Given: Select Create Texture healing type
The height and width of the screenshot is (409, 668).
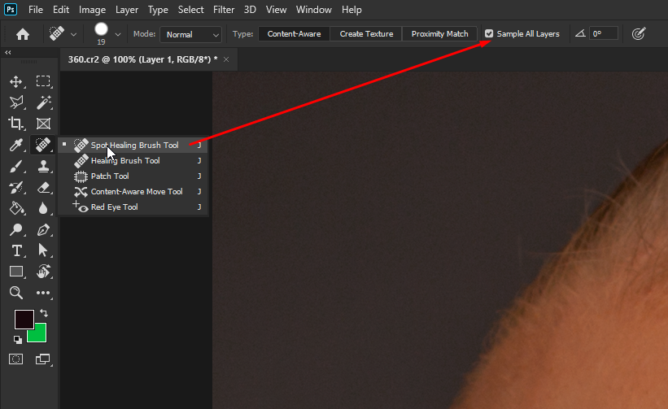Looking at the screenshot, I should coord(366,33).
